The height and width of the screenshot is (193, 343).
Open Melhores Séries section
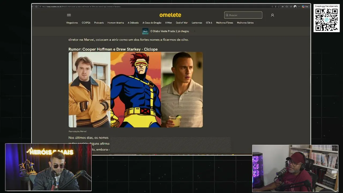tap(245, 23)
